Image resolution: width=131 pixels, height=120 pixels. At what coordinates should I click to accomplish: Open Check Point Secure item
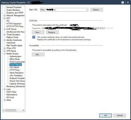tap(17, 81)
